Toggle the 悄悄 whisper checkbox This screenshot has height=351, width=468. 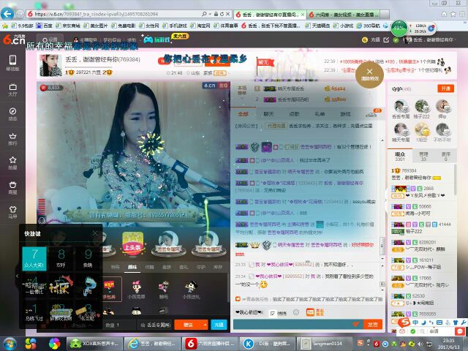click(273, 314)
